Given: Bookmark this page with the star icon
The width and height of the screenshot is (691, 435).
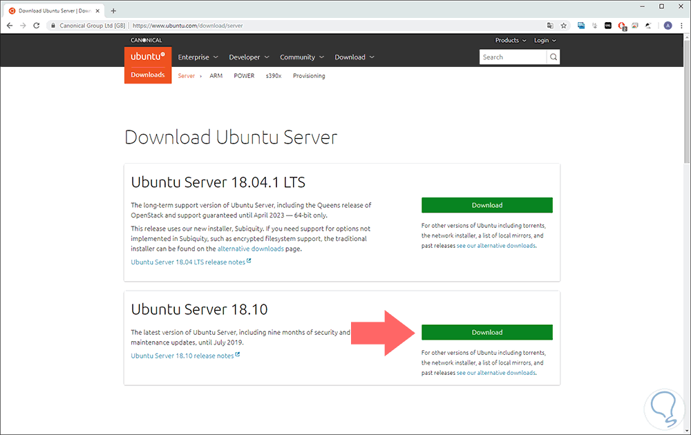Looking at the screenshot, I should click(564, 26).
